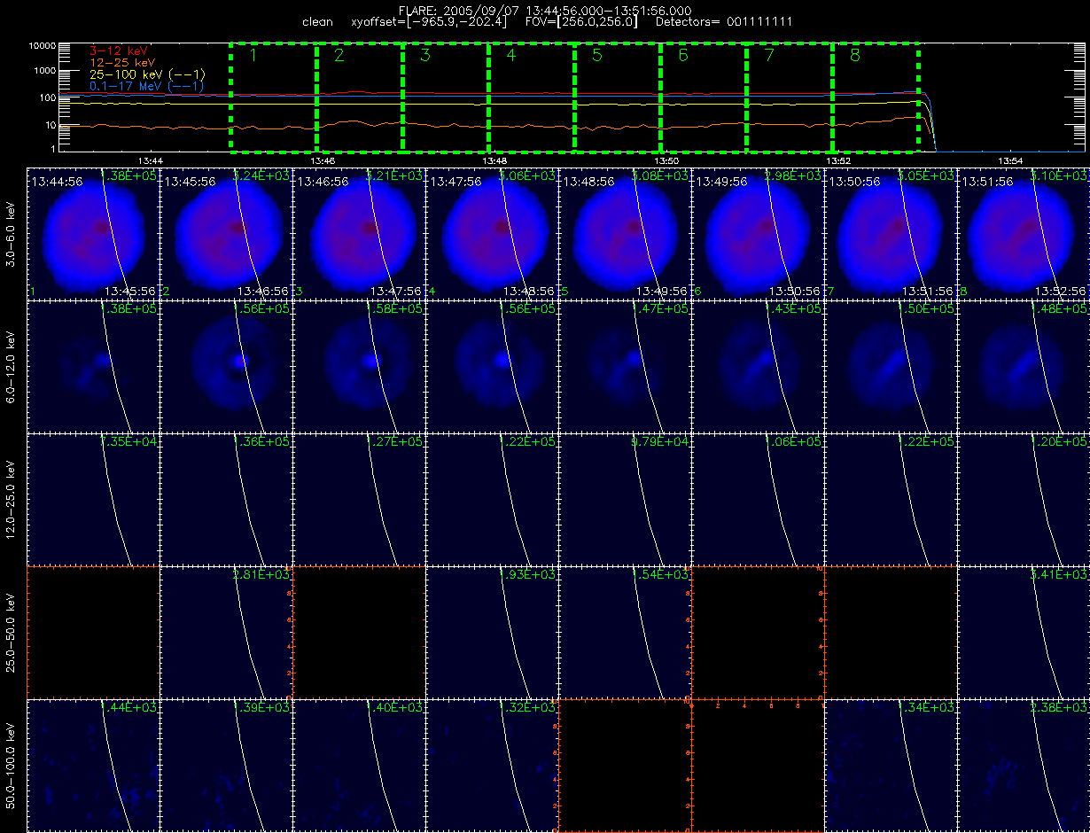
Task: Select interval 8 in the light curve
Action: coord(876,96)
